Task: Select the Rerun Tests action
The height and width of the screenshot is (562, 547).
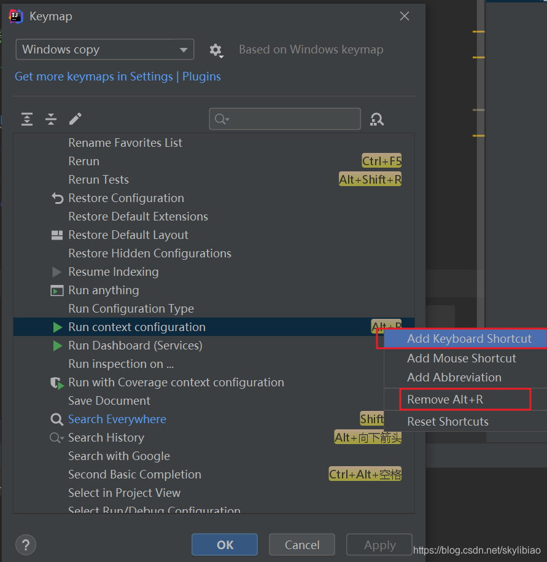Action: pos(214,179)
